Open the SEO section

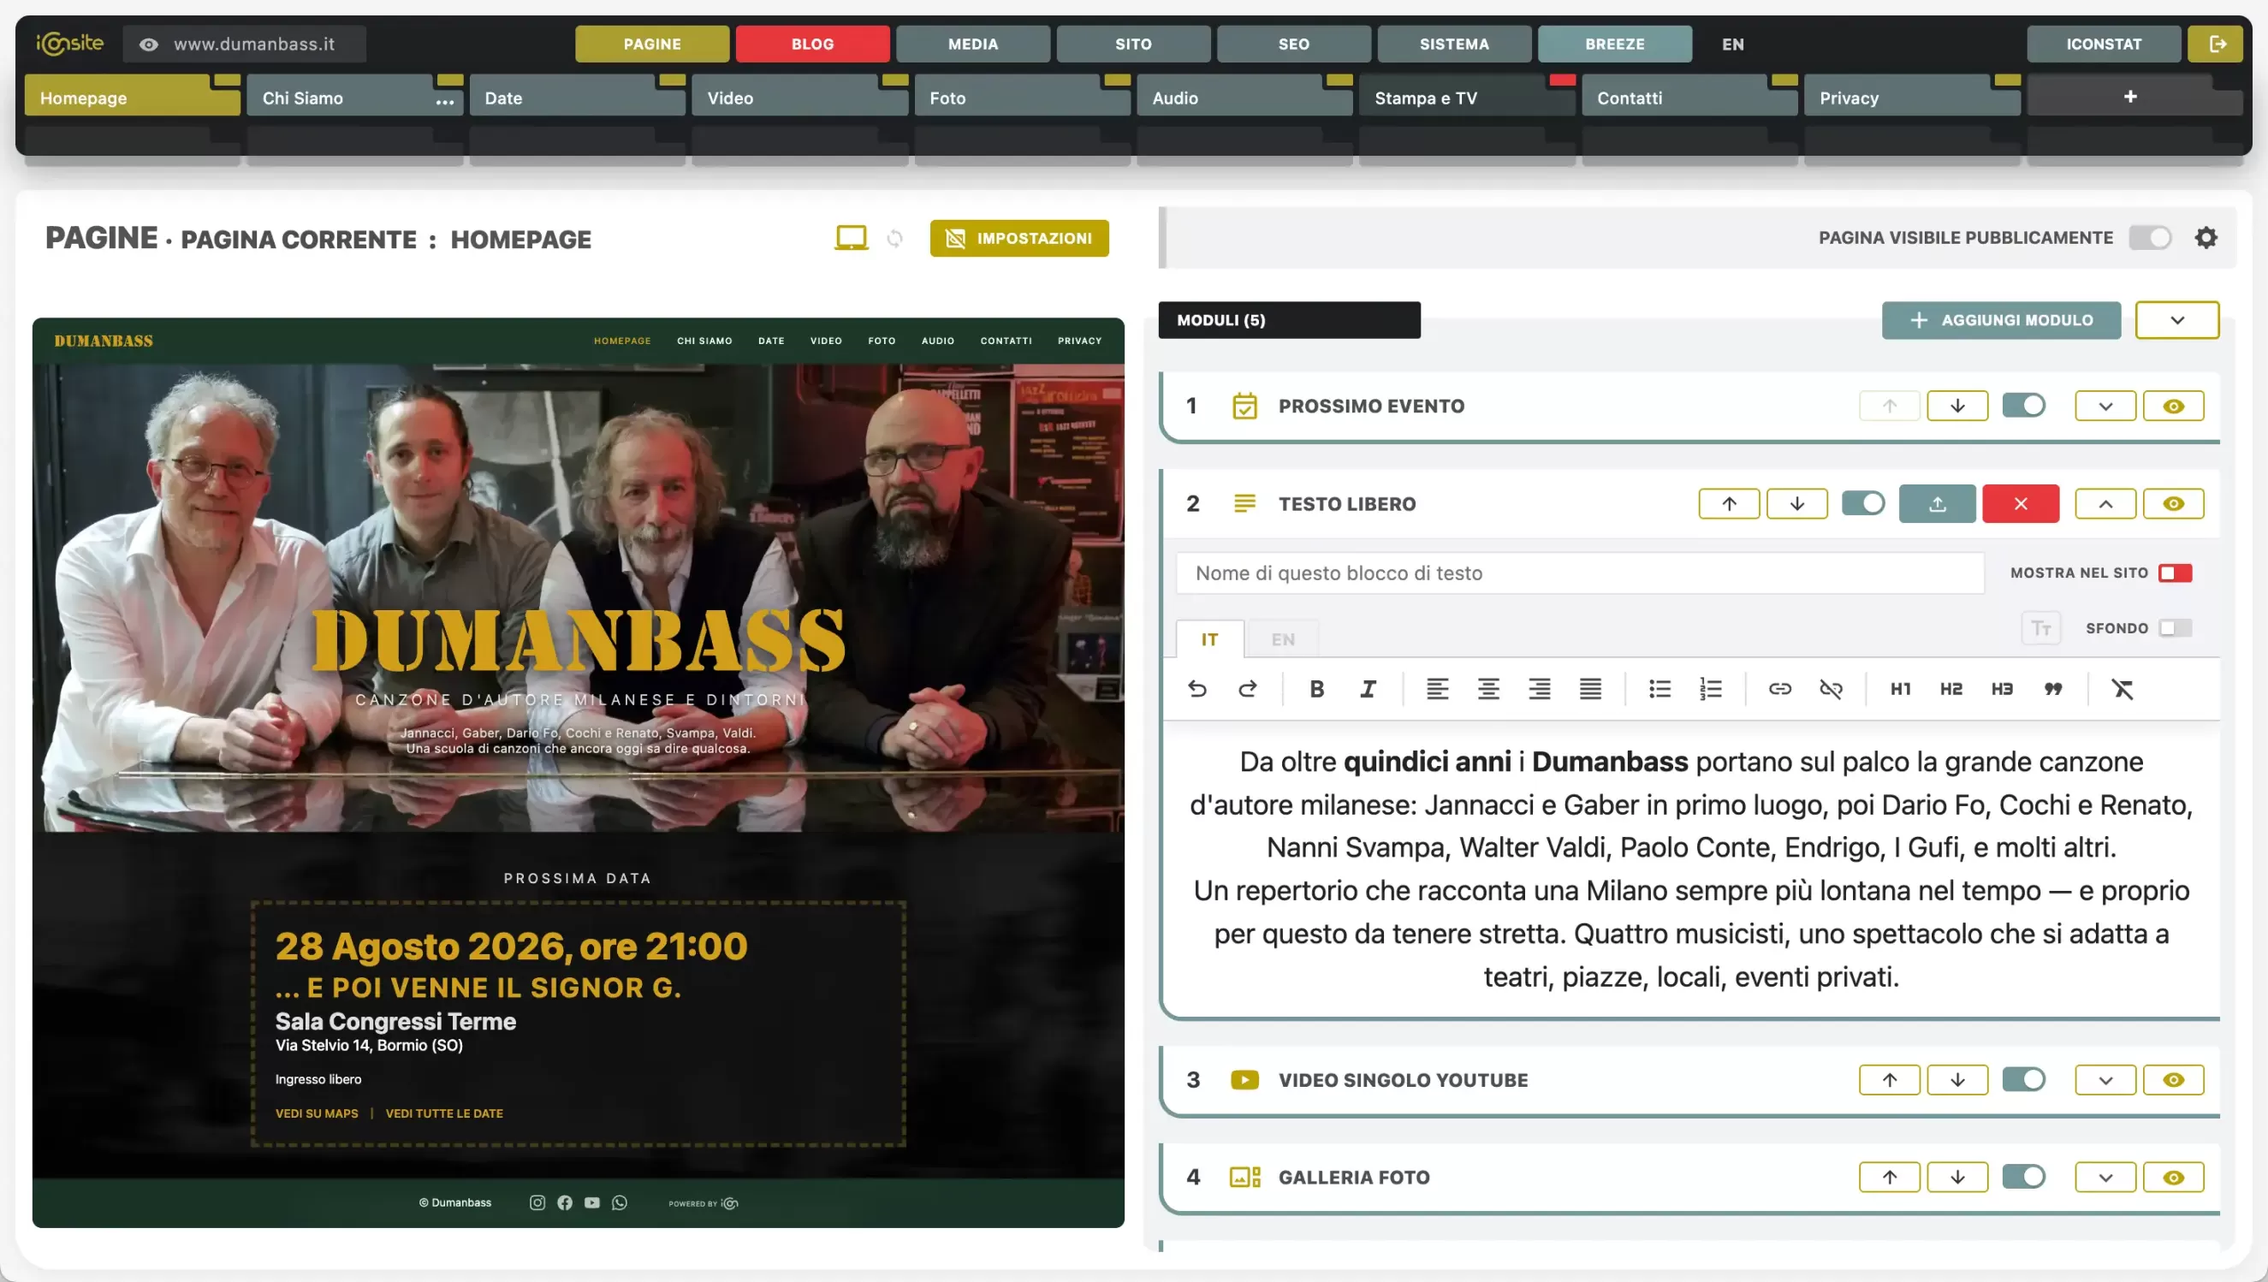click(x=1293, y=44)
